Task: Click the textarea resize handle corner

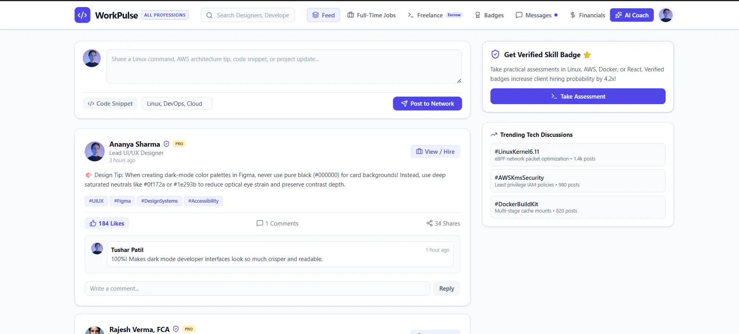Action: click(x=459, y=81)
